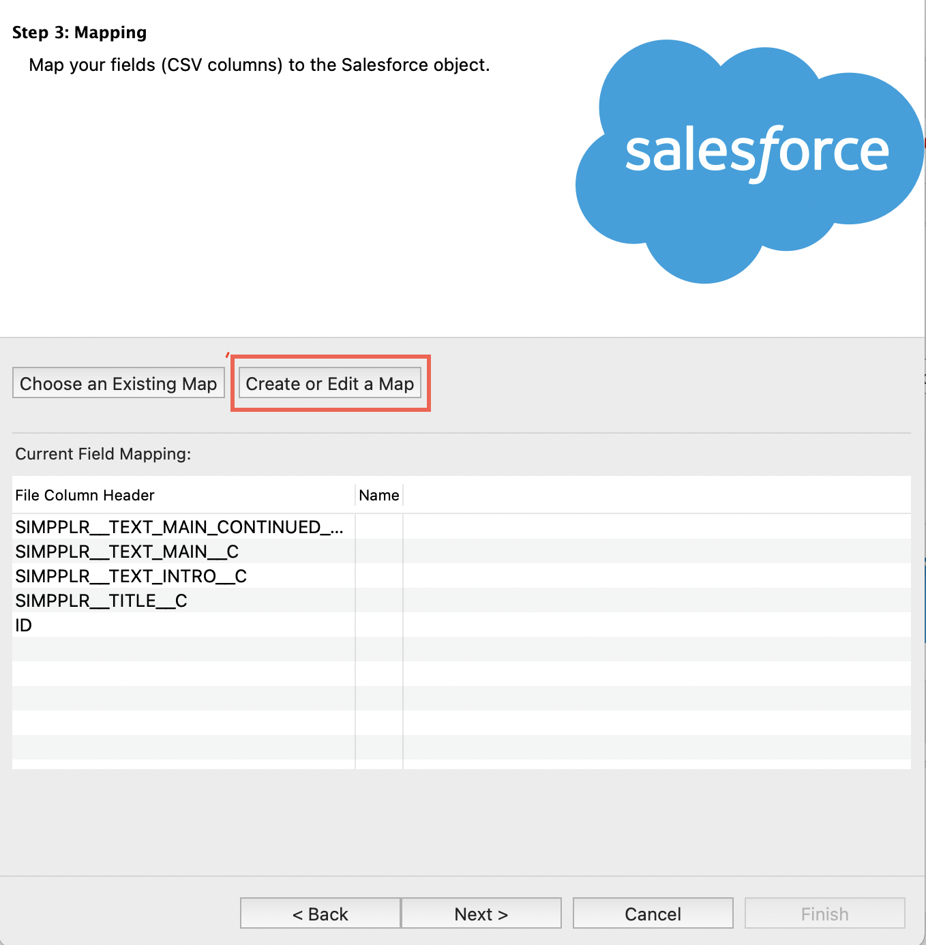The width and height of the screenshot is (926, 945).
Task: Proceed with the Next > button
Action: click(x=481, y=914)
